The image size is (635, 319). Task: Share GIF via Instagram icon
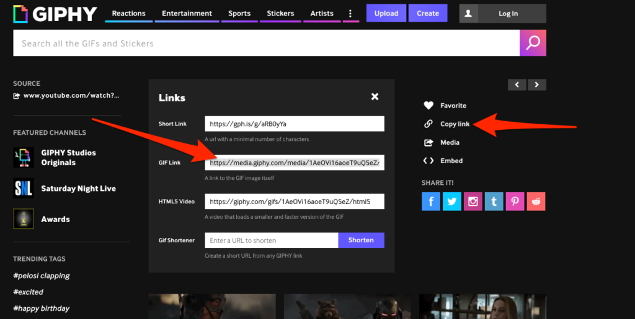[473, 201]
